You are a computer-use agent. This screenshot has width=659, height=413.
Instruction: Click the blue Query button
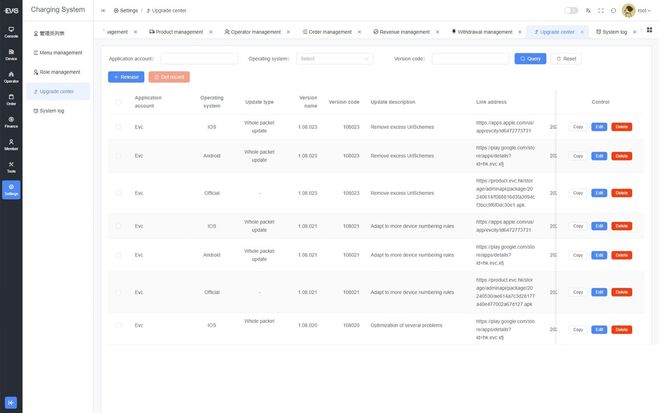(530, 59)
